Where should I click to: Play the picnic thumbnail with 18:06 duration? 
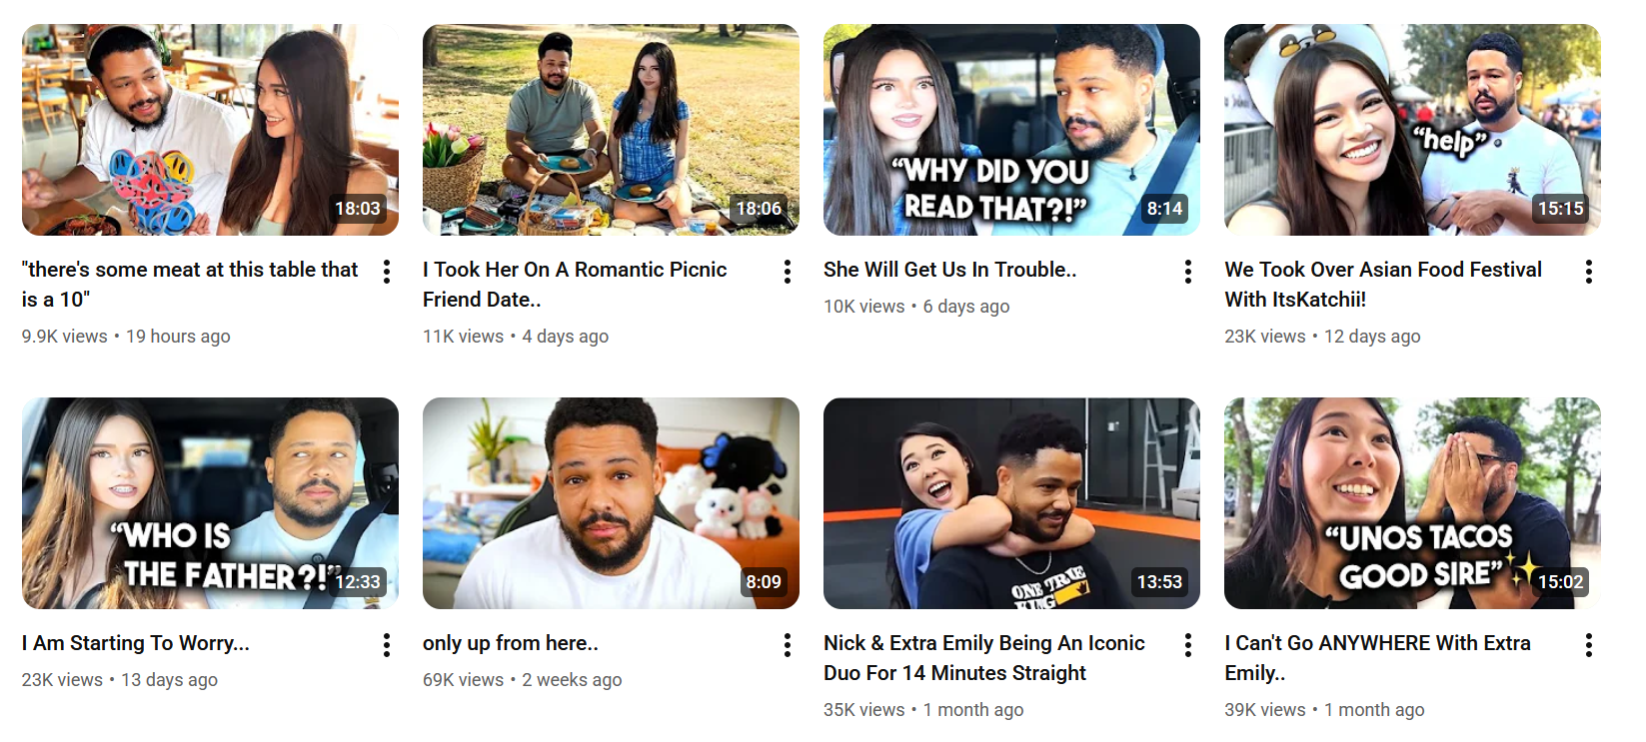click(x=611, y=130)
